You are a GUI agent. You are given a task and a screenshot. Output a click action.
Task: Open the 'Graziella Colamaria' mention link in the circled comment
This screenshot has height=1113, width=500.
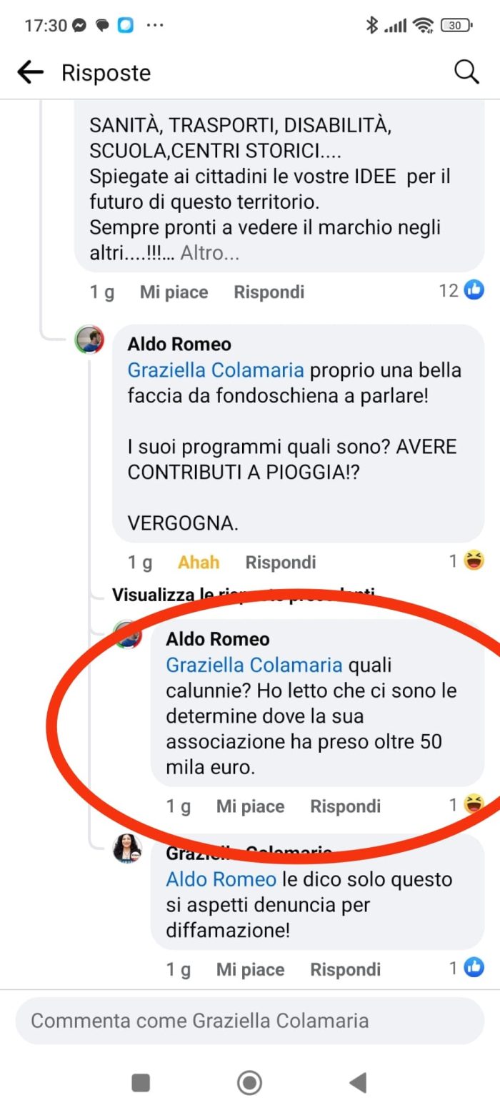[254, 665]
